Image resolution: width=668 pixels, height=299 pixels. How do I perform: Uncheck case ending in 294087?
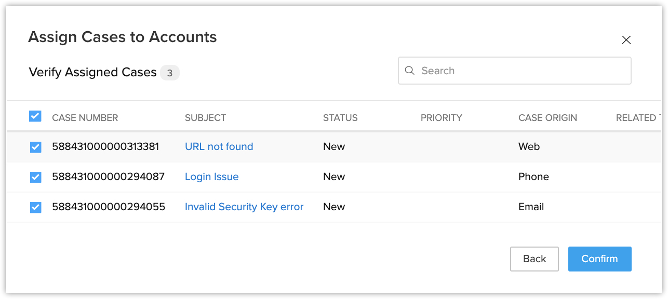coord(35,178)
